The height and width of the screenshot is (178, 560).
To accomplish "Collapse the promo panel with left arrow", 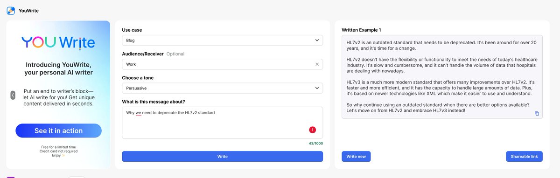I will coord(13,95).
